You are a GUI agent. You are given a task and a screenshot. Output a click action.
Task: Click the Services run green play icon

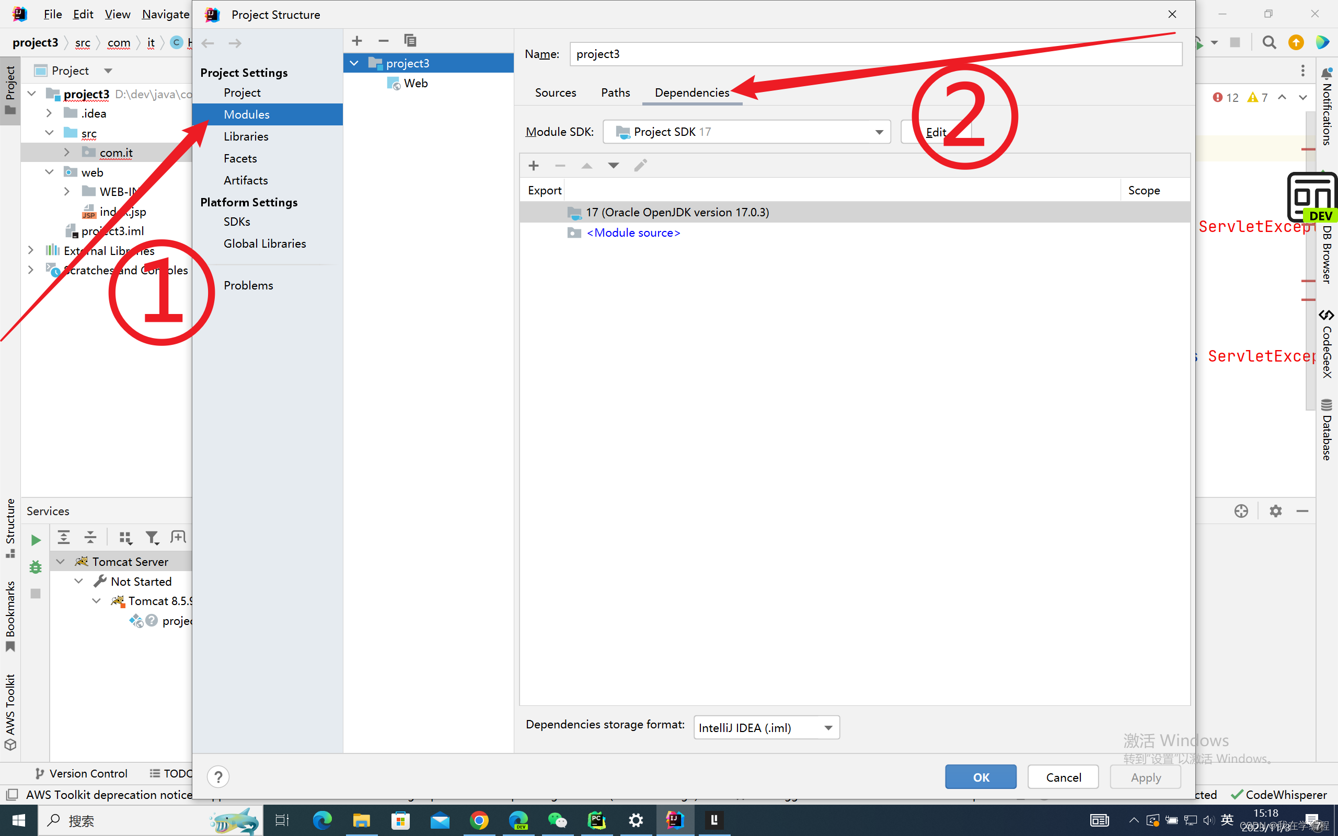tap(36, 540)
